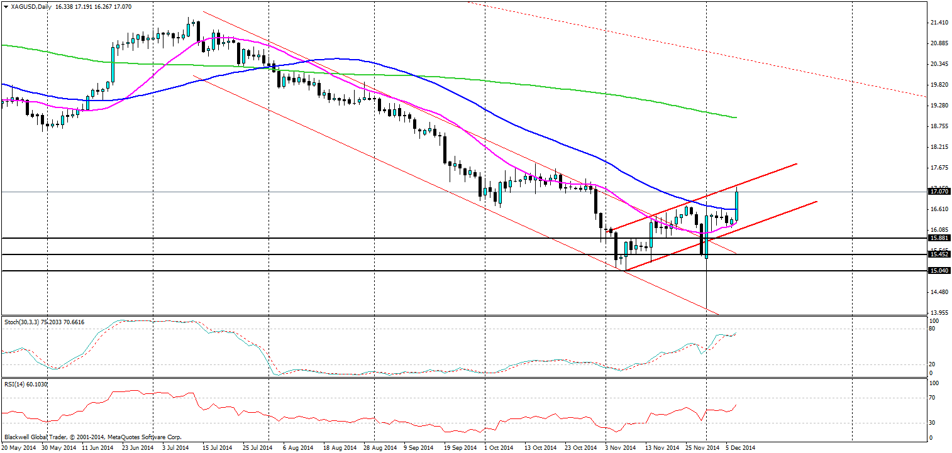This screenshot has height=453, width=952.
Task: Click the 70 level on RSI axis
Action: click(x=933, y=398)
